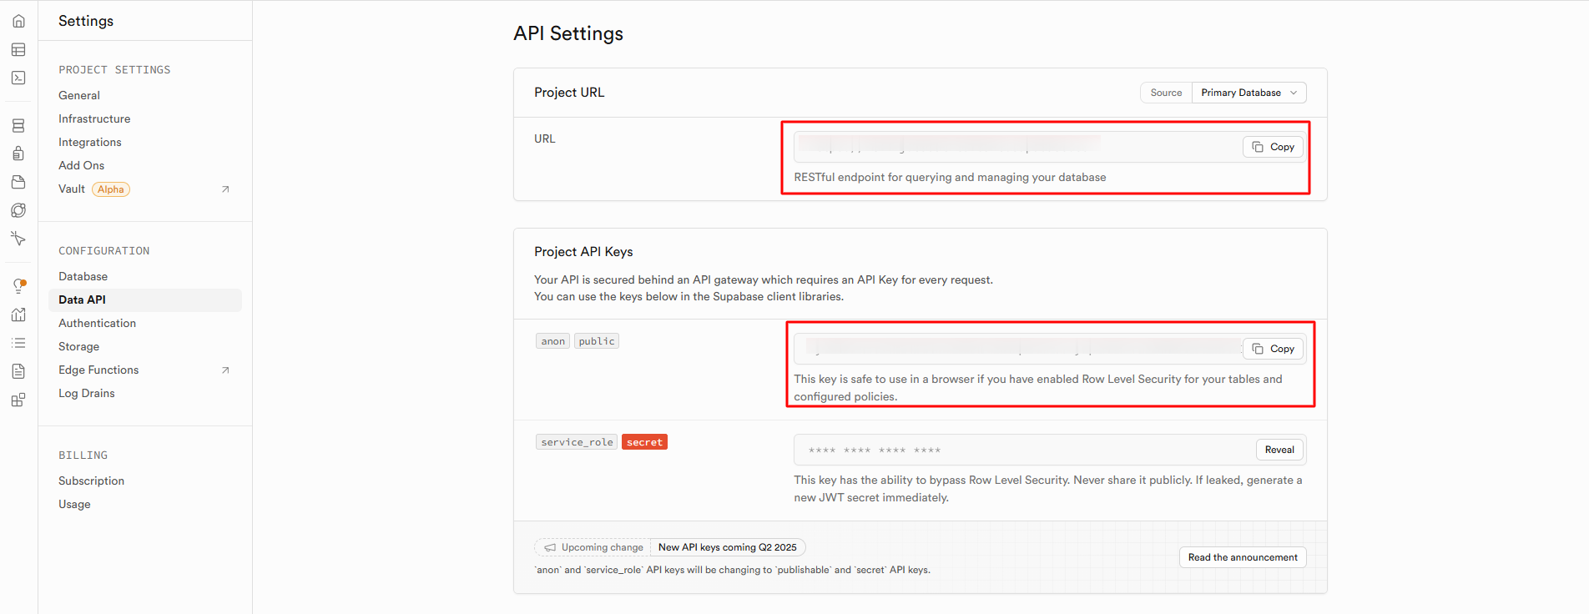
Task: Open the Advisors lightbulb icon
Action: coord(18,286)
